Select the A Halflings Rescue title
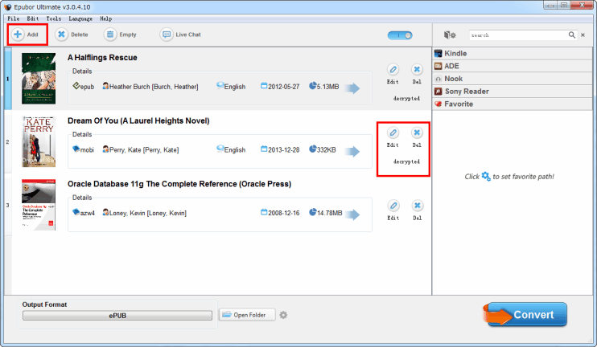Image resolution: width=597 pixels, height=347 pixels. click(102, 58)
